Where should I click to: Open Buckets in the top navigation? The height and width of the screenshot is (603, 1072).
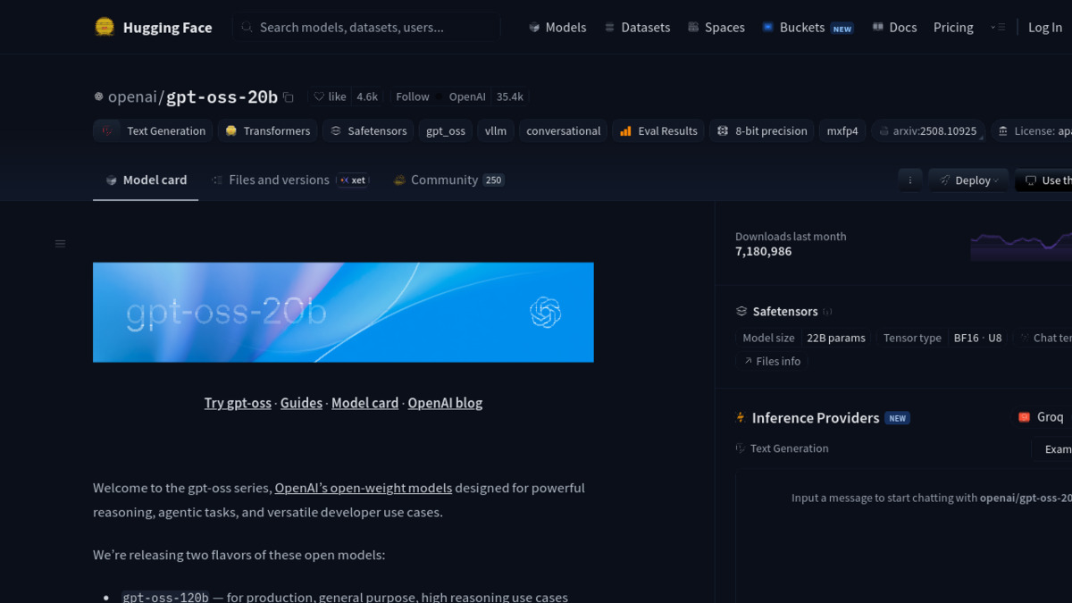tap(808, 28)
